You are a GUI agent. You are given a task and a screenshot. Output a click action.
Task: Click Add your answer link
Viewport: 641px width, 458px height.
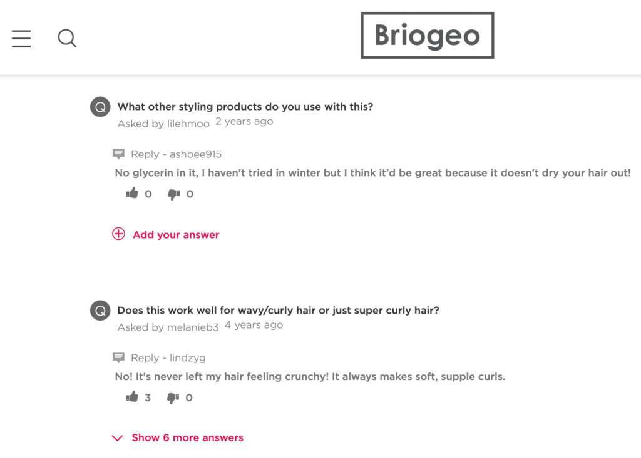[x=175, y=234]
